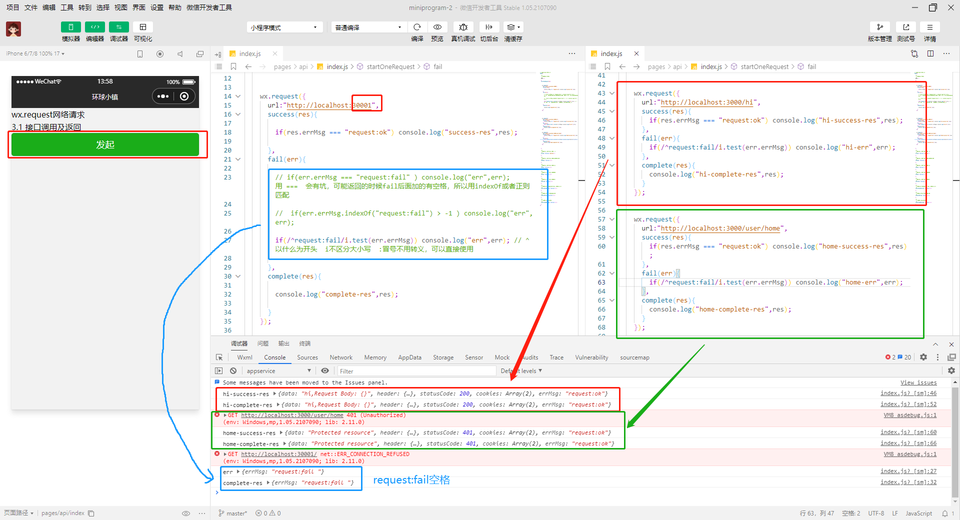Open the index.js? [sm]:46 source link
The height and width of the screenshot is (520, 960).
[x=908, y=393]
